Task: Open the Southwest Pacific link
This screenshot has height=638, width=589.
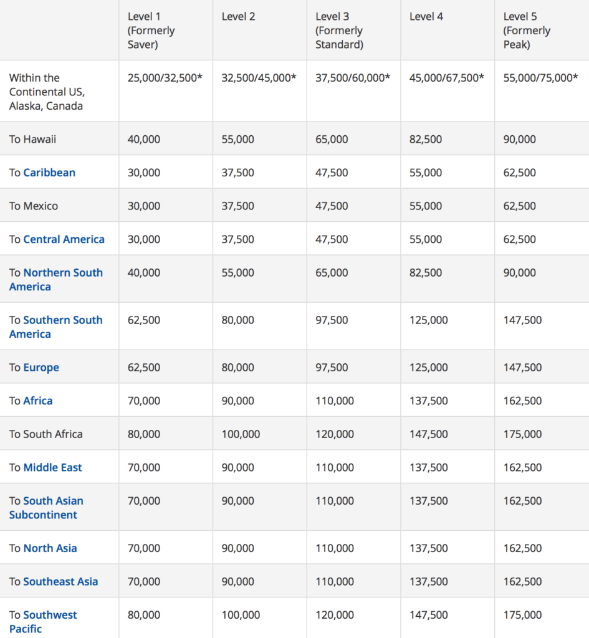Action: point(43,621)
